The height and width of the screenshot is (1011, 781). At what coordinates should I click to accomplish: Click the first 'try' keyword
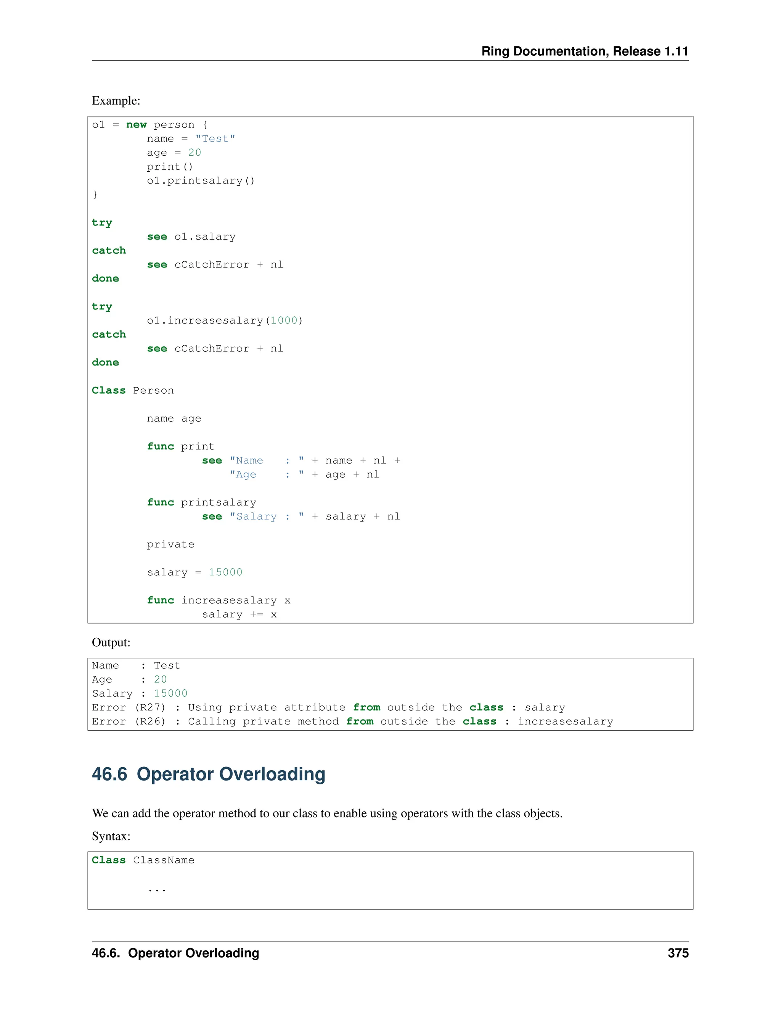pos(102,223)
